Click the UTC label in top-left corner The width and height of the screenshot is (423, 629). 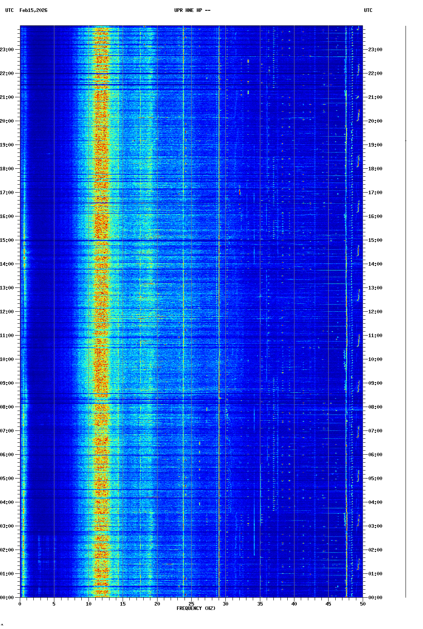pos(10,10)
